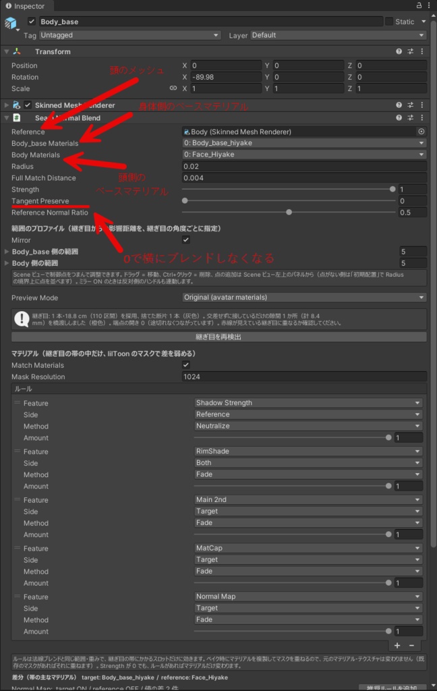Viewport: 437px width, 691px height.
Task: Uncheck the Mirror checkbox
Action: pos(186,240)
